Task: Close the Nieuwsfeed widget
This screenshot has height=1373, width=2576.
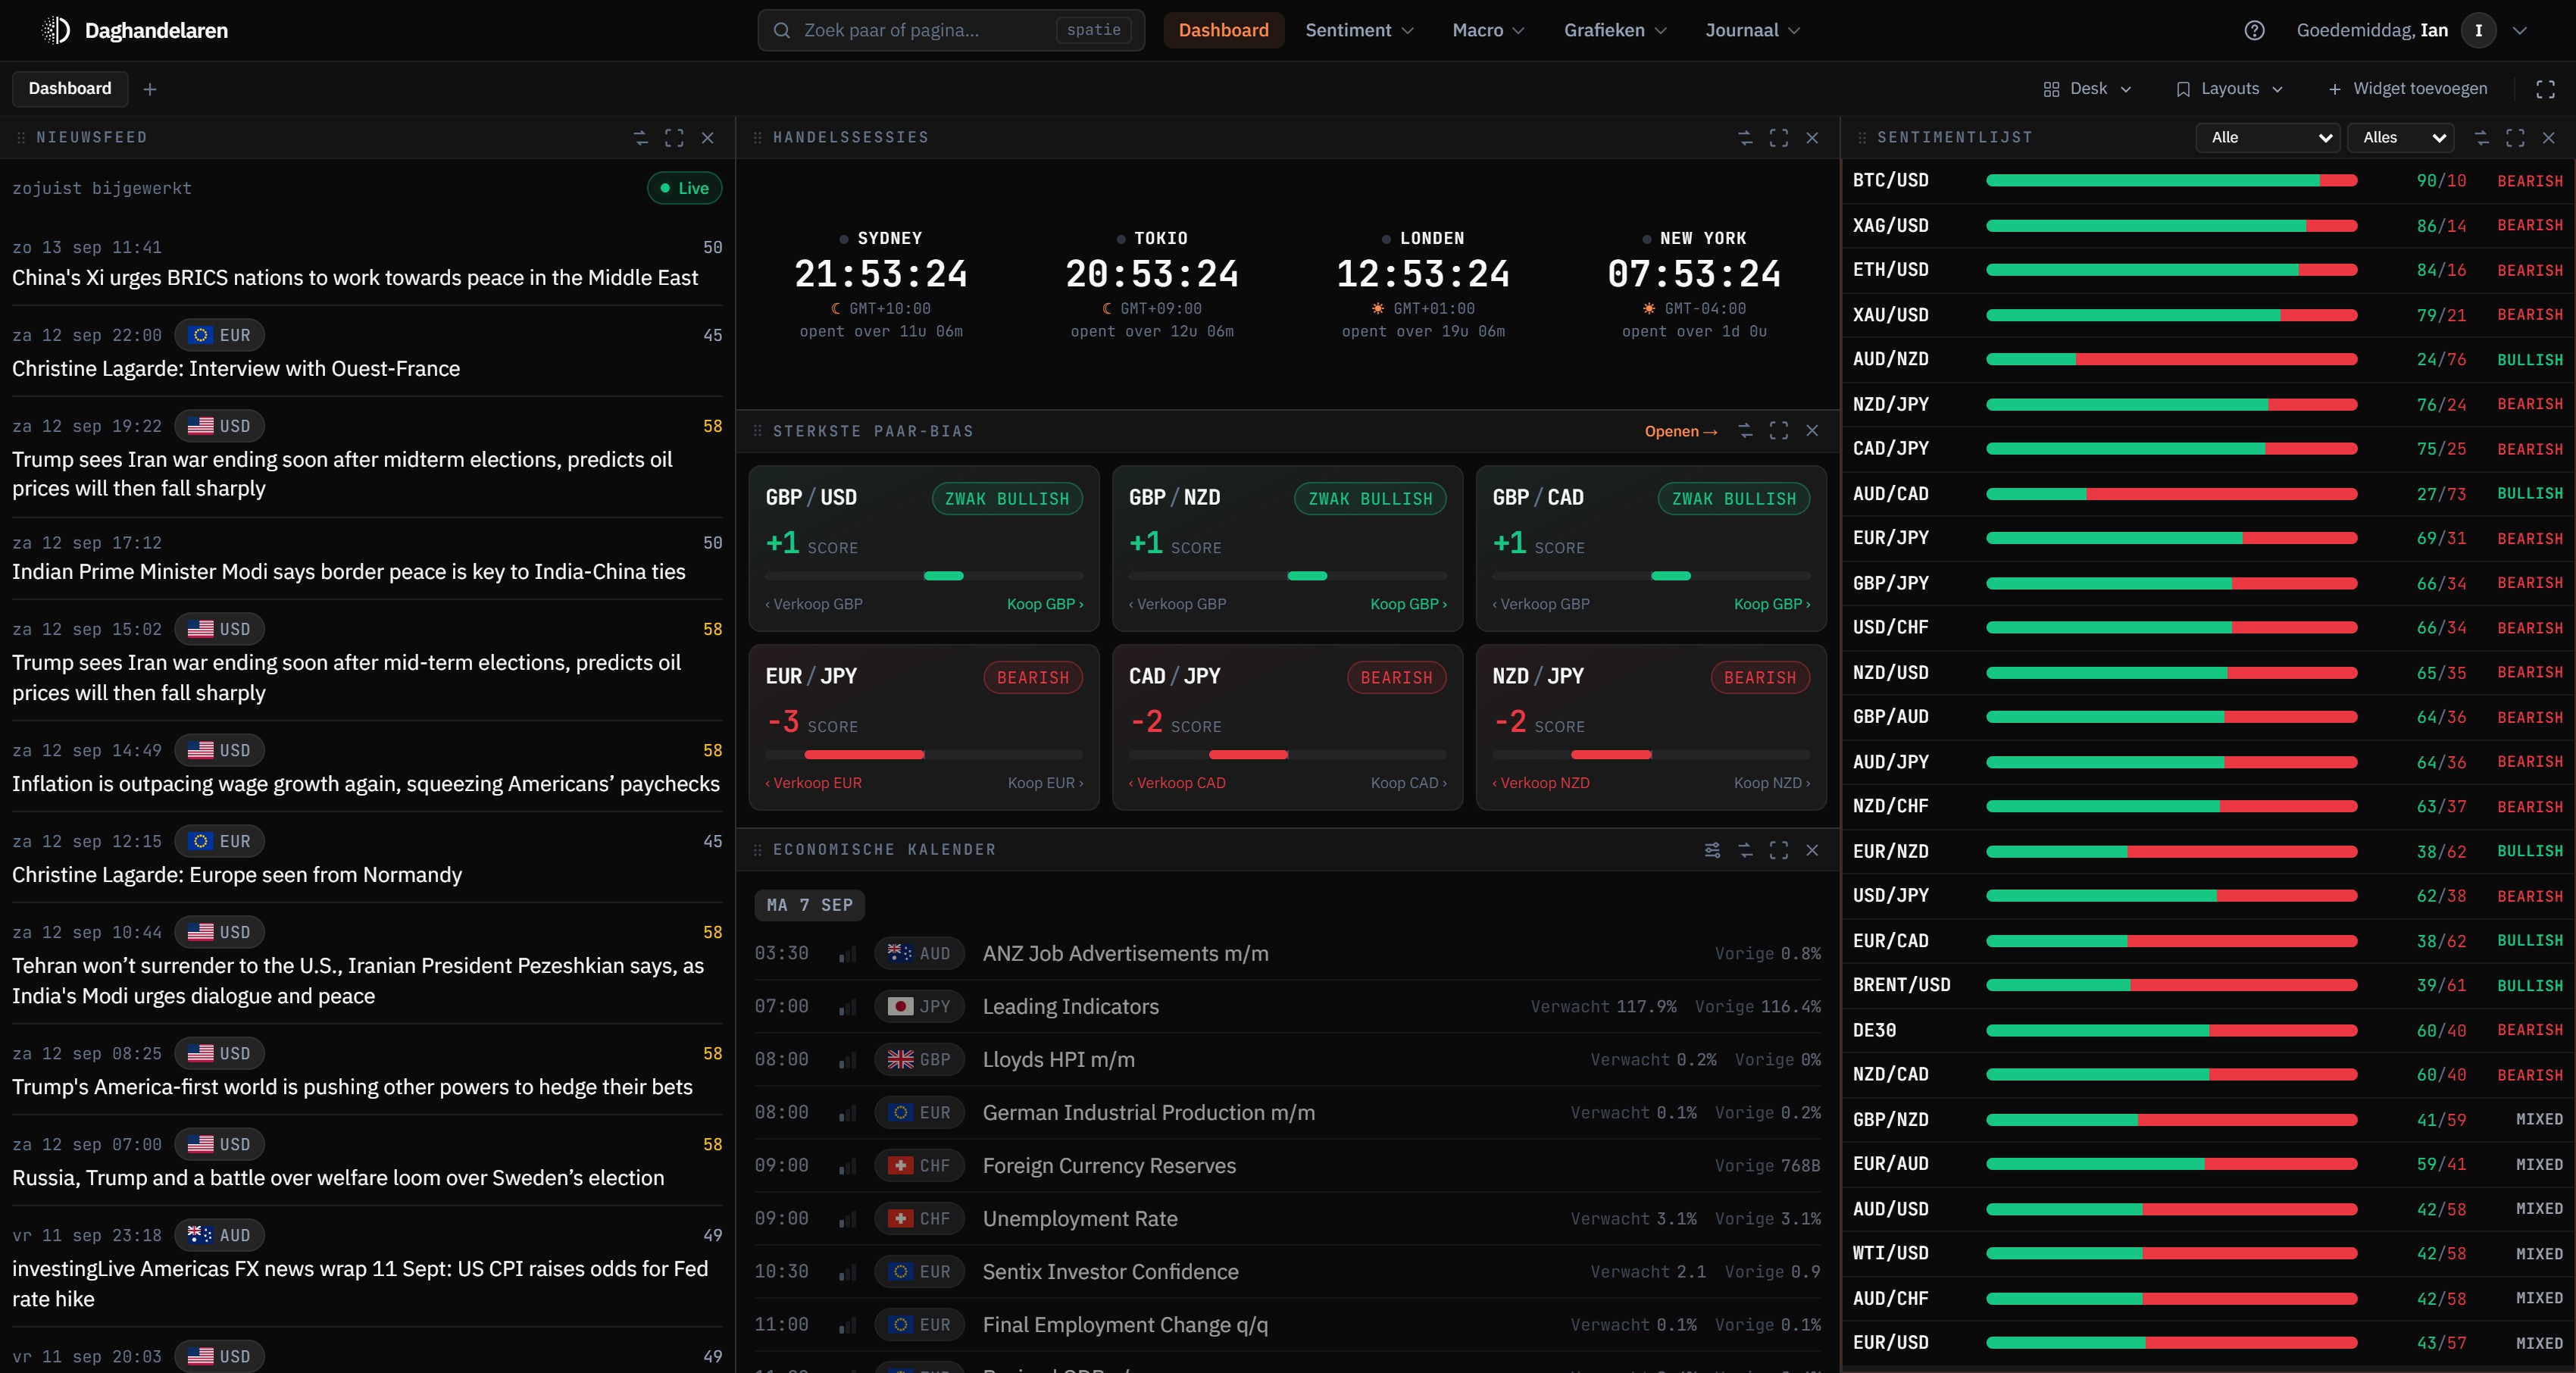Action: [x=707, y=138]
